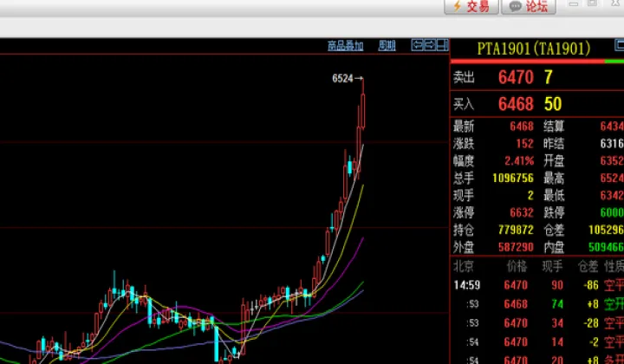Click the 涨跌 change value 152

coord(524,144)
